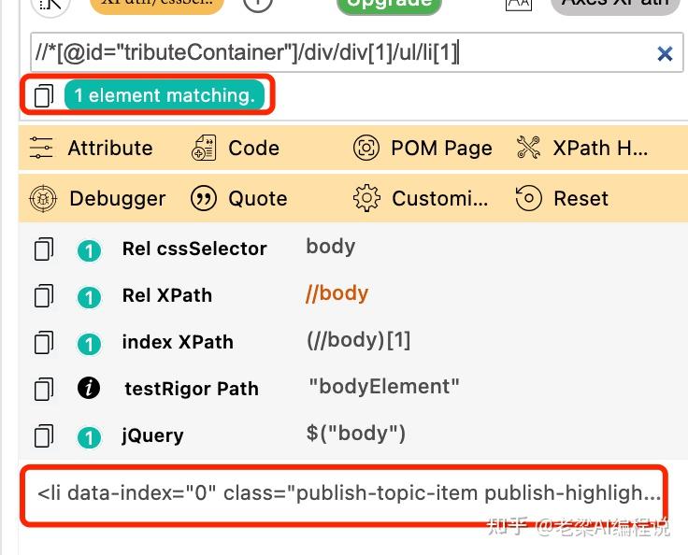The height and width of the screenshot is (555, 688).
Task: Click the matched li element HTML snippet
Action: pos(348,493)
